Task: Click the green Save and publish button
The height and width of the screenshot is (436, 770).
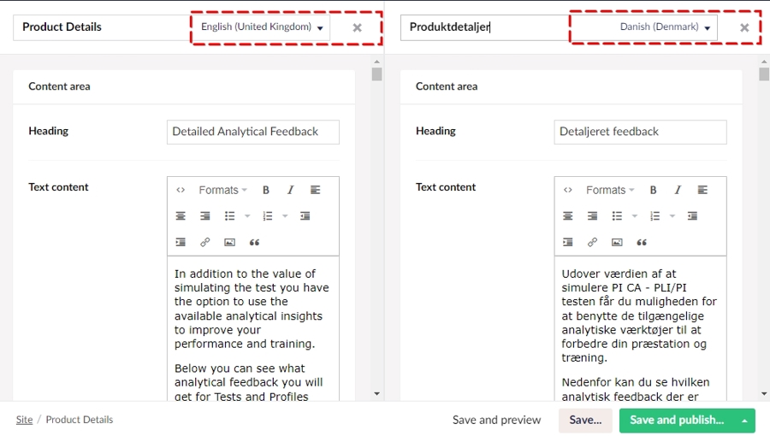Action: point(677,421)
